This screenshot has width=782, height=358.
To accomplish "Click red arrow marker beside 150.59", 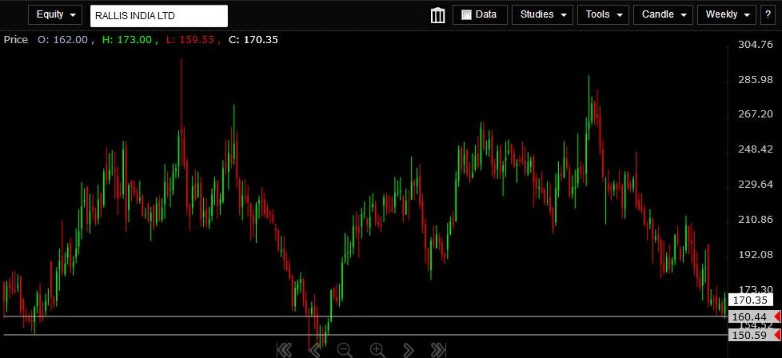I will pyautogui.click(x=777, y=336).
